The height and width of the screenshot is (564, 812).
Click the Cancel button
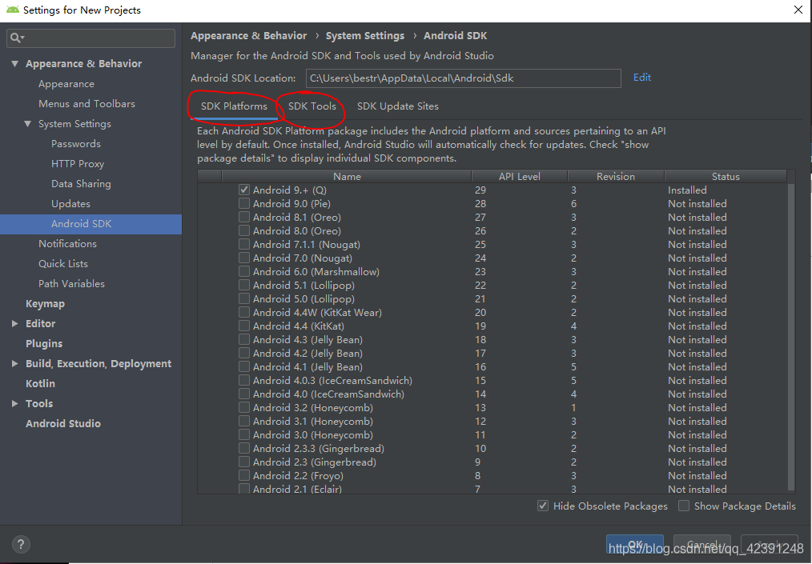pos(702,543)
